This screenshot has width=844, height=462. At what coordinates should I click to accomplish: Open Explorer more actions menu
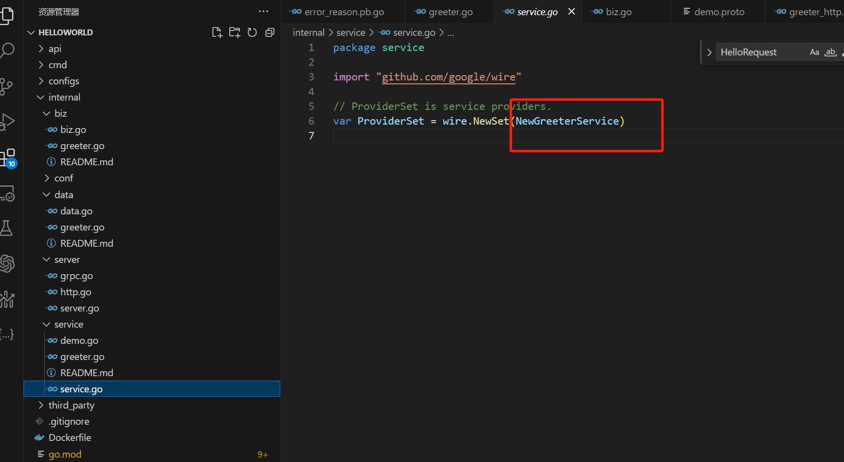pos(264,11)
